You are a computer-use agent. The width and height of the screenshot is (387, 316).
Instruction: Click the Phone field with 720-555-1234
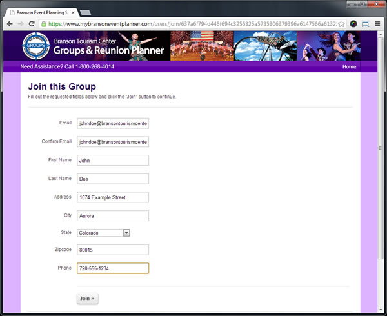113,268
